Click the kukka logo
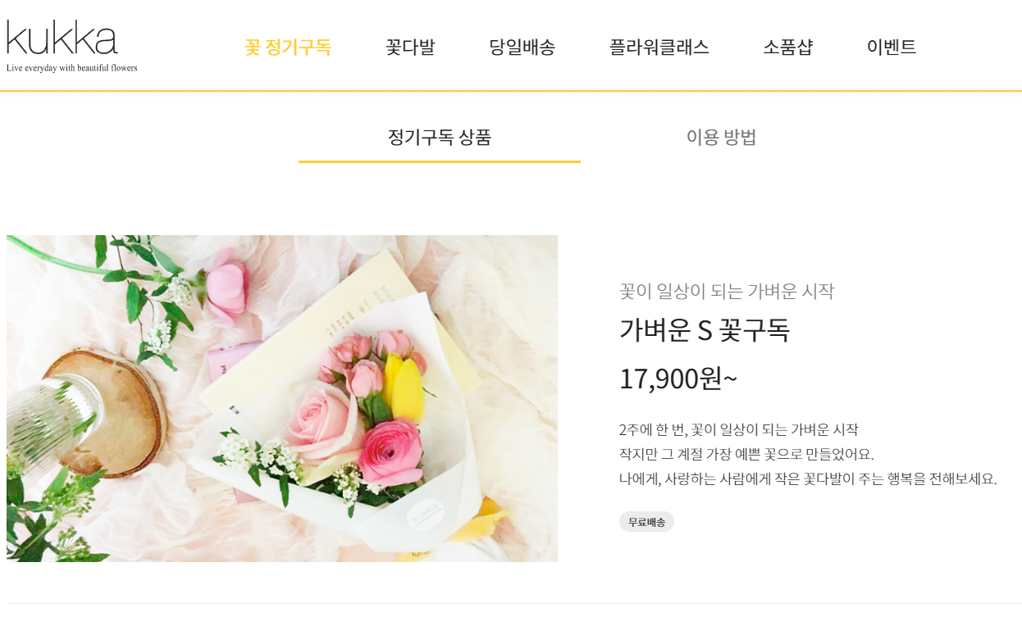 pyautogui.click(x=62, y=38)
